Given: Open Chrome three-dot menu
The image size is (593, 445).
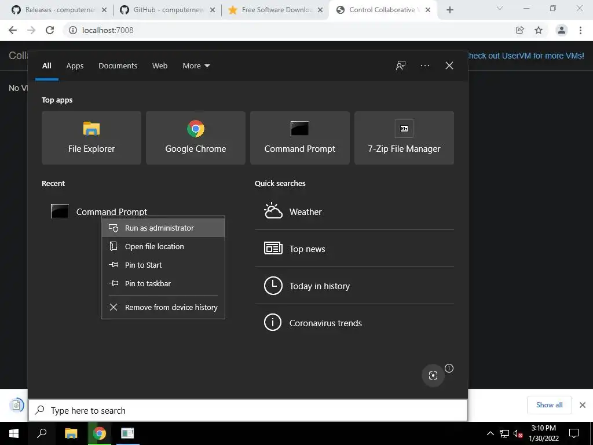Looking at the screenshot, I should pyautogui.click(x=580, y=30).
